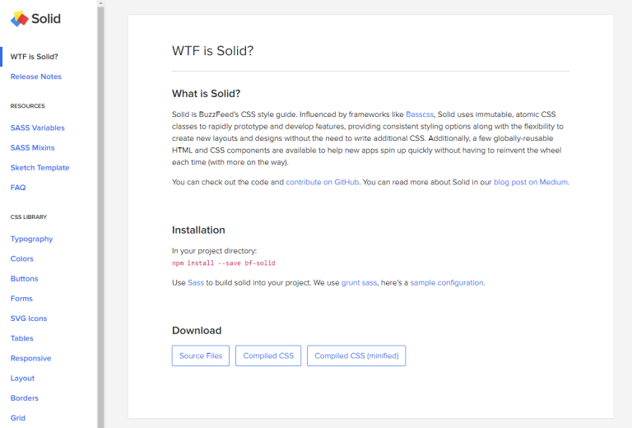Click the Download heading
The height and width of the screenshot is (428, 632).
tap(197, 331)
